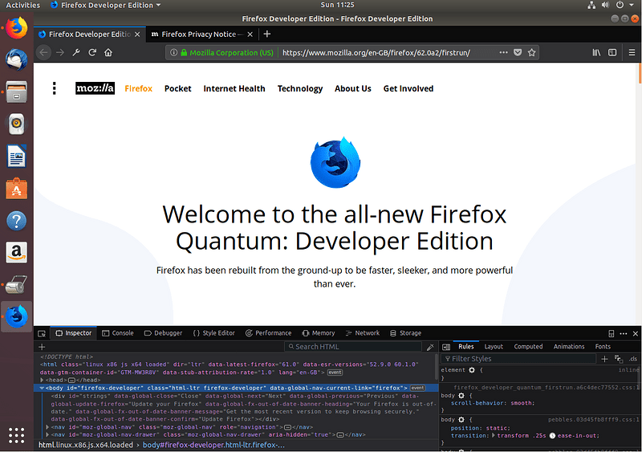Screen dimensions: 642x452
Task: Open toolbox wrench icon in browser toolbar
Action: pos(76,52)
